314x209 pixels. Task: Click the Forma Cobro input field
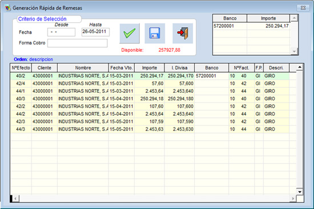pos(77,43)
